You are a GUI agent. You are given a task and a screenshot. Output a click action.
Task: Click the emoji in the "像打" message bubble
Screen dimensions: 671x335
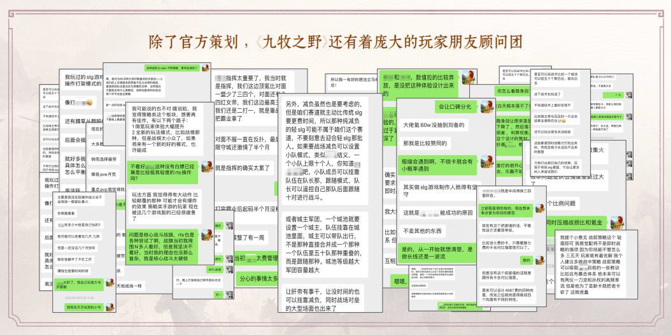(89, 103)
